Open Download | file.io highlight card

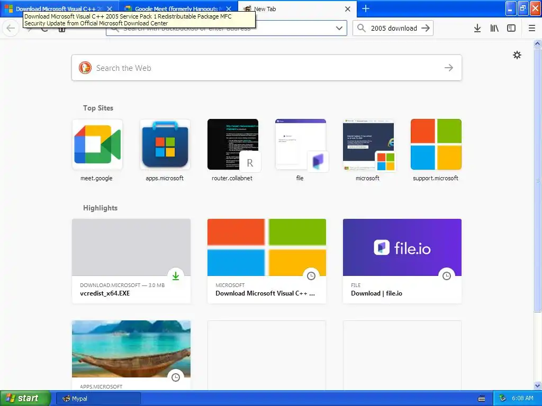tap(402, 261)
